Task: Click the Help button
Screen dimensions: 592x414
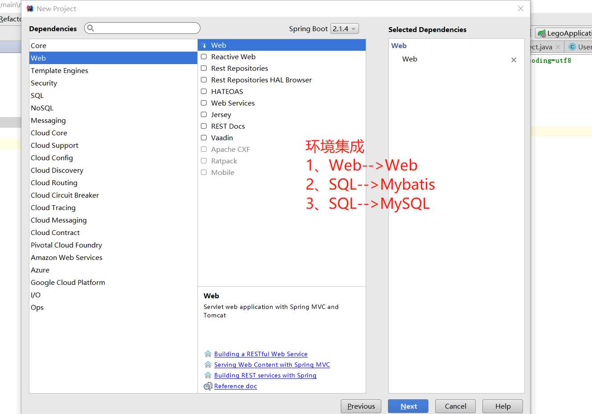Action: click(x=503, y=406)
